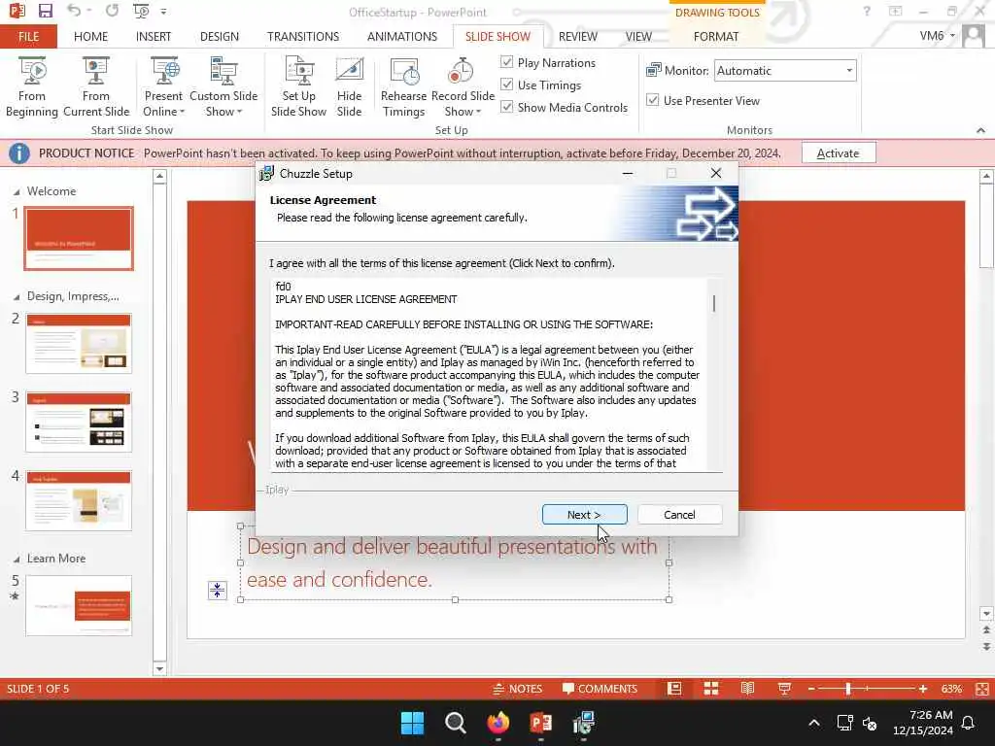The height and width of the screenshot is (746, 995).
Task: Select slide 3 thumbnail
Action: point(79,422)
